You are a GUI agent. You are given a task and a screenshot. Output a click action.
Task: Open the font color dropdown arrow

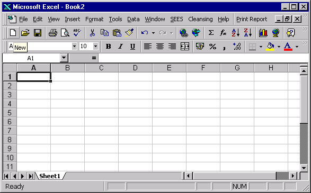297,47
